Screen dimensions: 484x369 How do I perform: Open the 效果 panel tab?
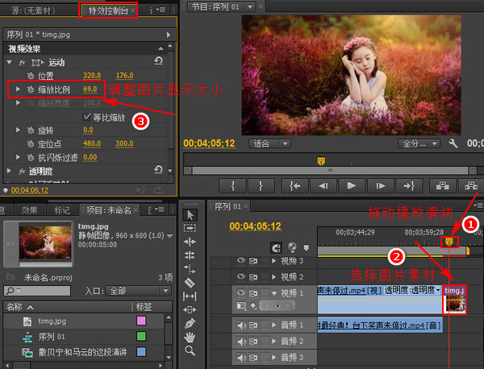click(29, 209)
